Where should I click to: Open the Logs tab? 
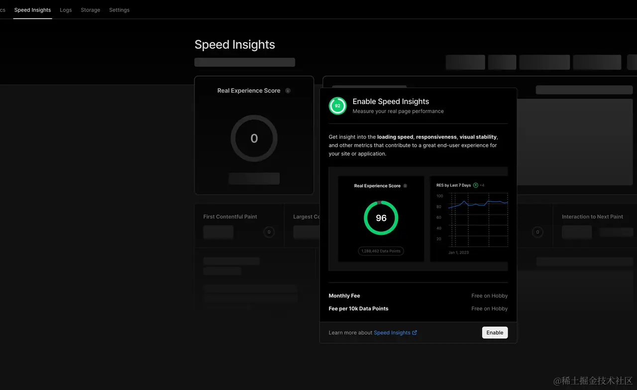[x=66, y=10]
